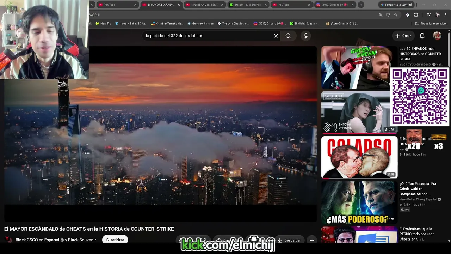
Task: Open El Profesional que lo PERDIÓ title
Action: 417,234
